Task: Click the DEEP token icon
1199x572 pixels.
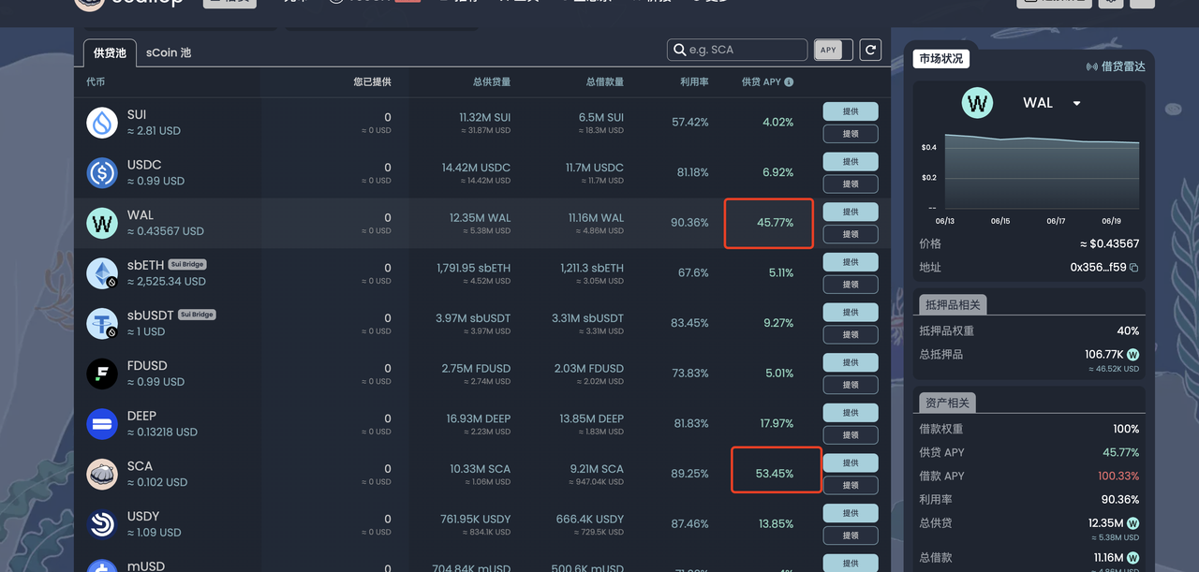Action: tap(102, 424)
